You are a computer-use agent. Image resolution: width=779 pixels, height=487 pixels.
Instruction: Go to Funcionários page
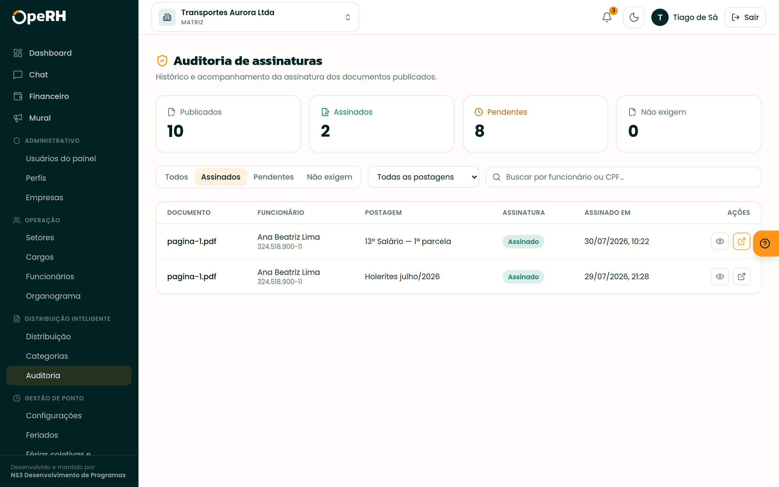(x=69, y=277)
